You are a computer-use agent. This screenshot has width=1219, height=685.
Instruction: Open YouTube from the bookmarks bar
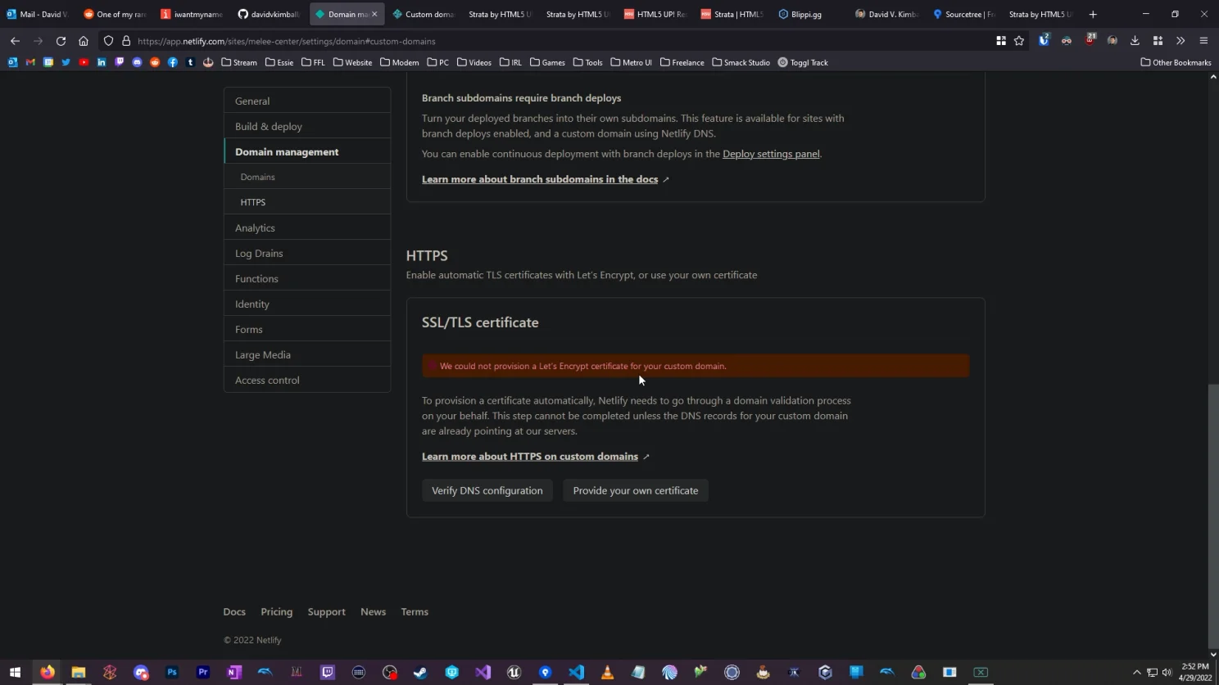(x=84, y=62)
